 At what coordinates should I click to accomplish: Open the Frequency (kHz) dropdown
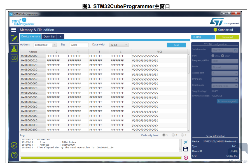[x=225, y=61]
